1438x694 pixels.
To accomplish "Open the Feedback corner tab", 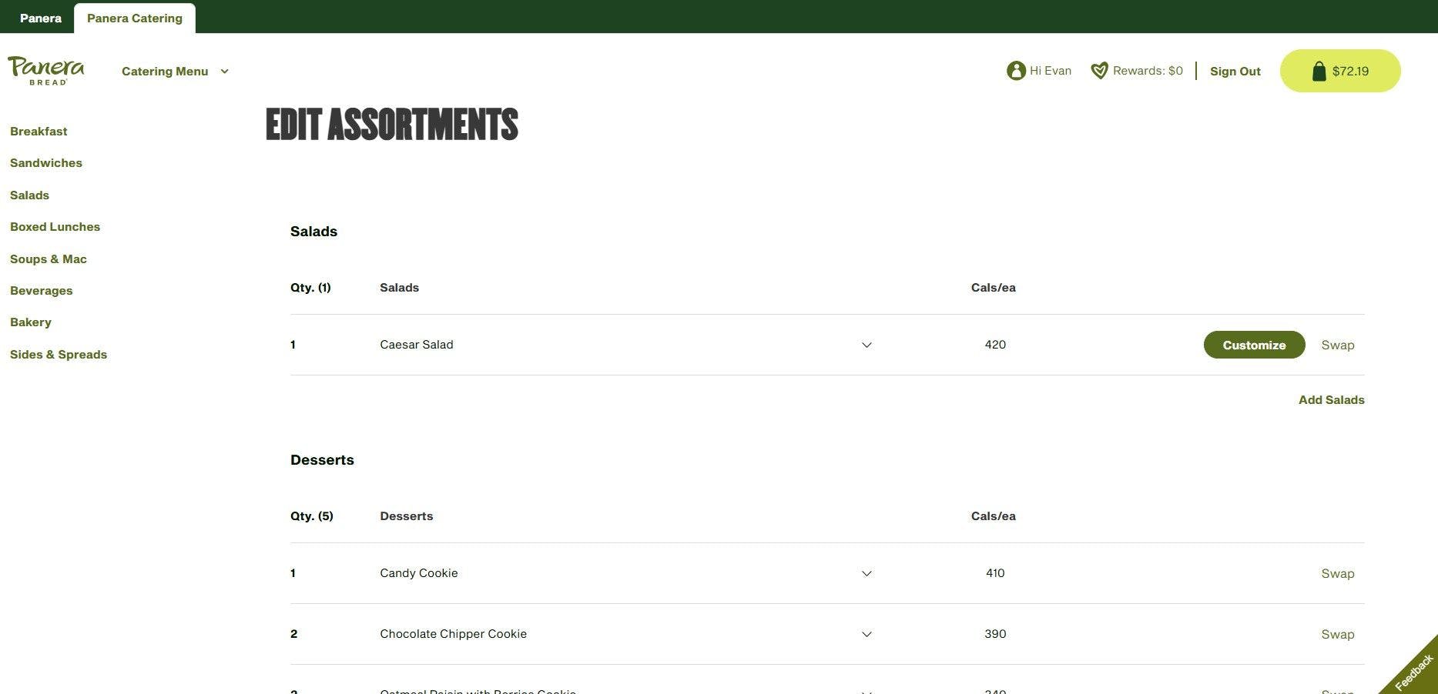I will (x=1413, y=671).
